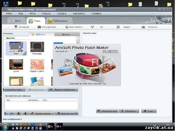Select the Календарь template thumbnail

pyautogui.click(x=37, y=48)
